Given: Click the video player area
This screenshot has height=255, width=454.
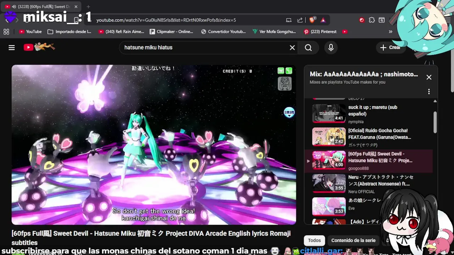Looking at the screenshot, I should click(x=154, y=145).
